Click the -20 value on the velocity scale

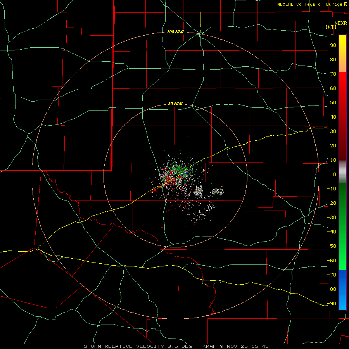tap(332, 203)
